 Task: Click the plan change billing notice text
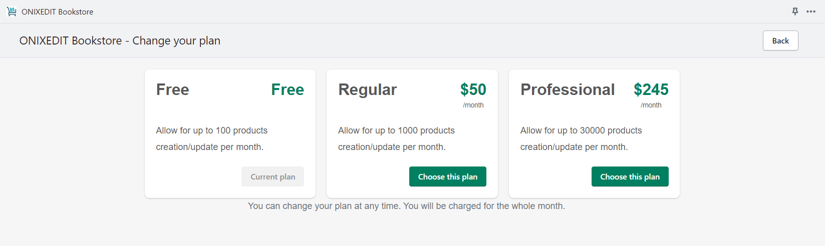coord(406,206)
